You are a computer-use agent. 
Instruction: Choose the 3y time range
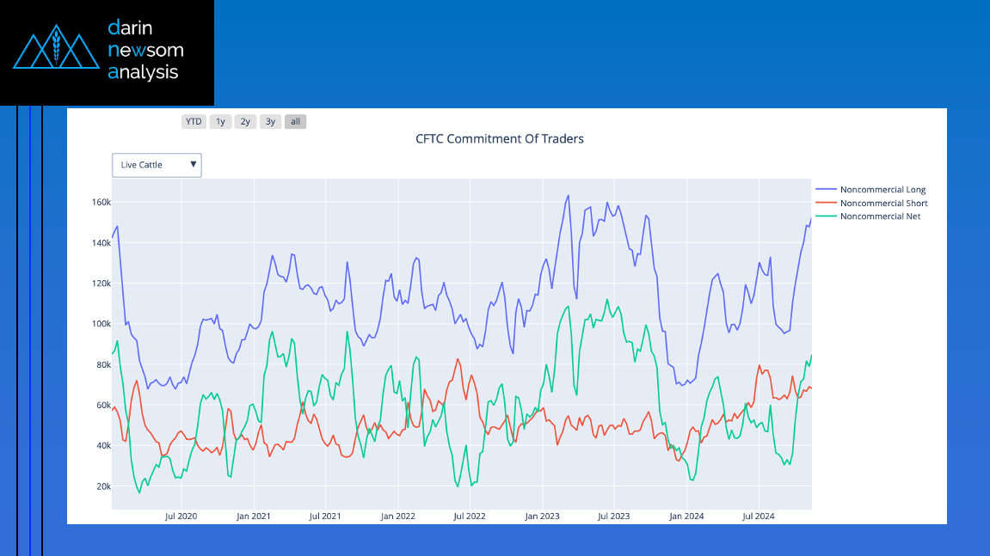(270, 122)
